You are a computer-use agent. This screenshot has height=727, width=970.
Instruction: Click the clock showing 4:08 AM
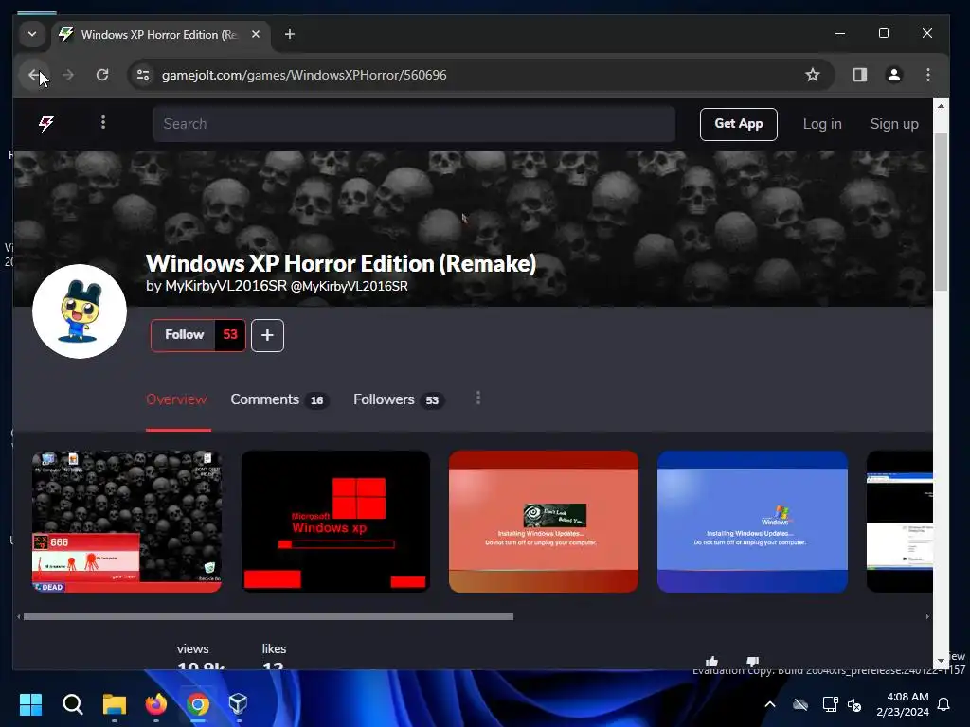(907, 697)
